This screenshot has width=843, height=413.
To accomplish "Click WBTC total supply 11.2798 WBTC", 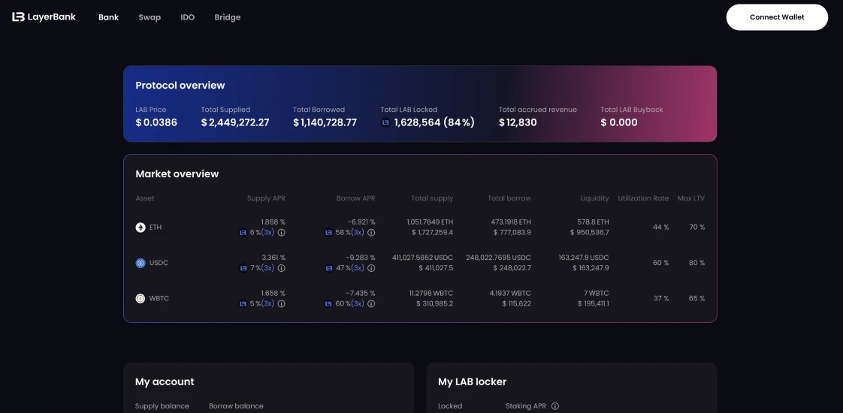I will [431, 293].
